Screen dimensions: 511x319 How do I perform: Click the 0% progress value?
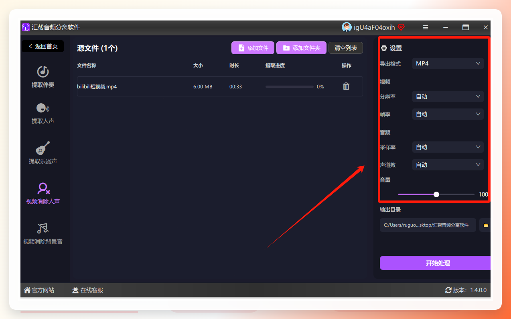click(x=320, y=87)
